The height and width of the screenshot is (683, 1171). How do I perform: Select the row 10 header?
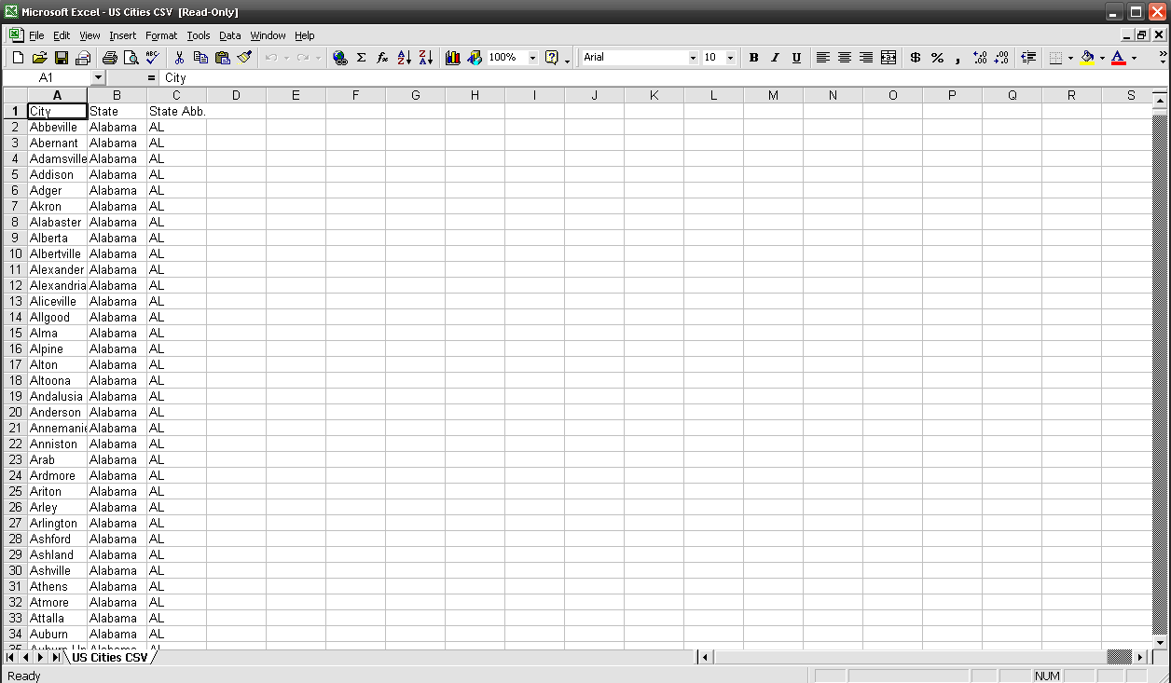coord(16,253)
